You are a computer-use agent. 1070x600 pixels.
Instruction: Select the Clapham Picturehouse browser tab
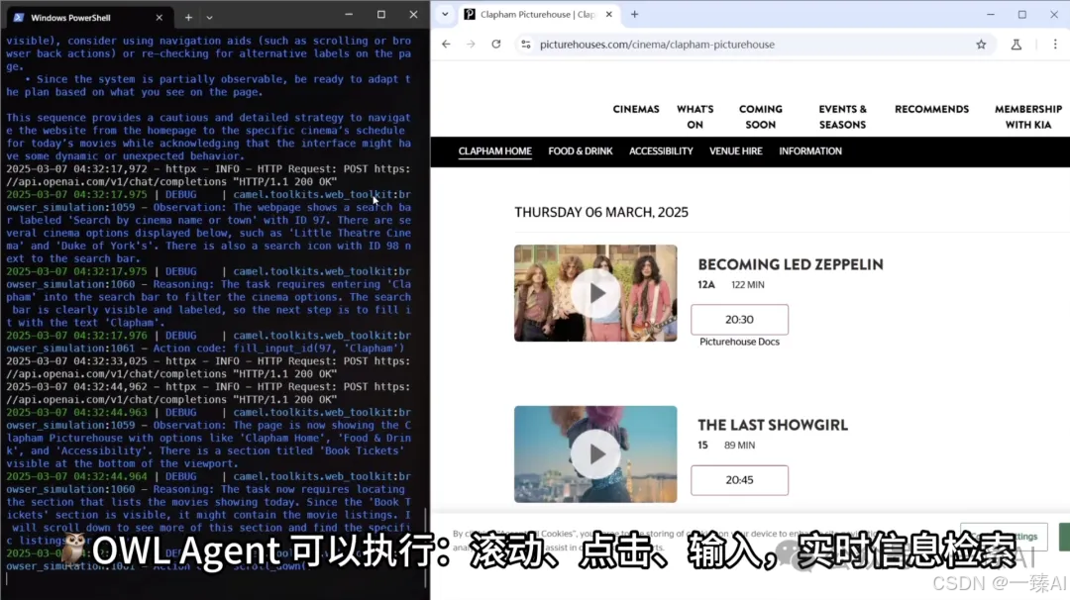pyautogui.click(x=539, y=14)
